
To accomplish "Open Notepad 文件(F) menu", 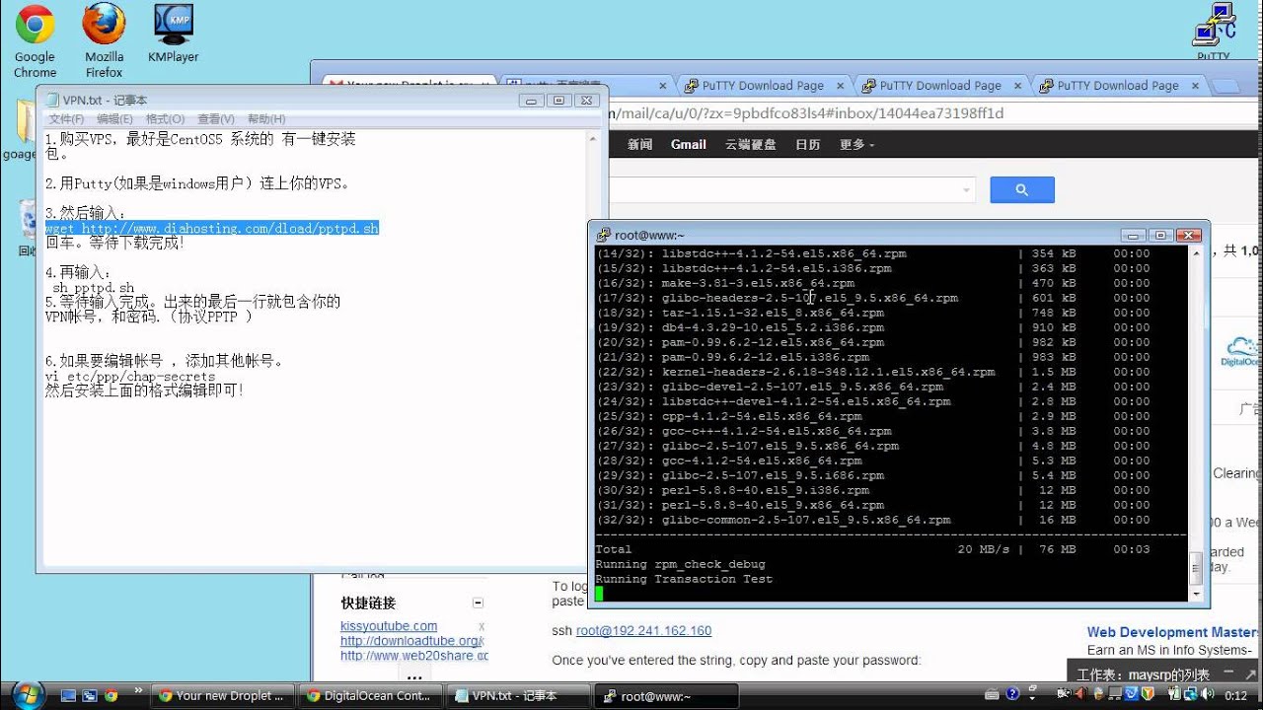I will pos(66,119).
